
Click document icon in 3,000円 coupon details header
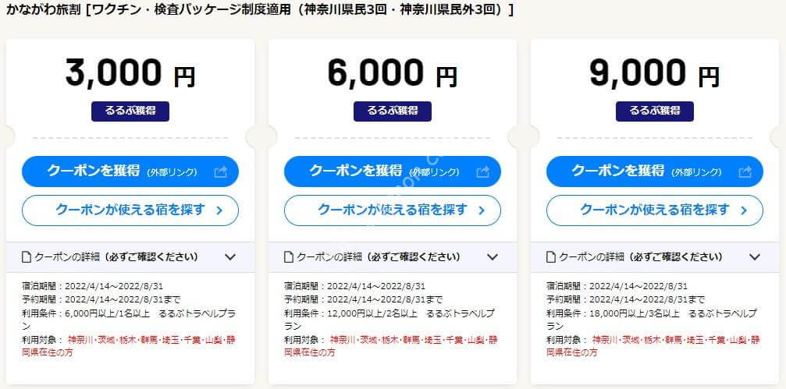pyautogui.click(x=27, y=257)
